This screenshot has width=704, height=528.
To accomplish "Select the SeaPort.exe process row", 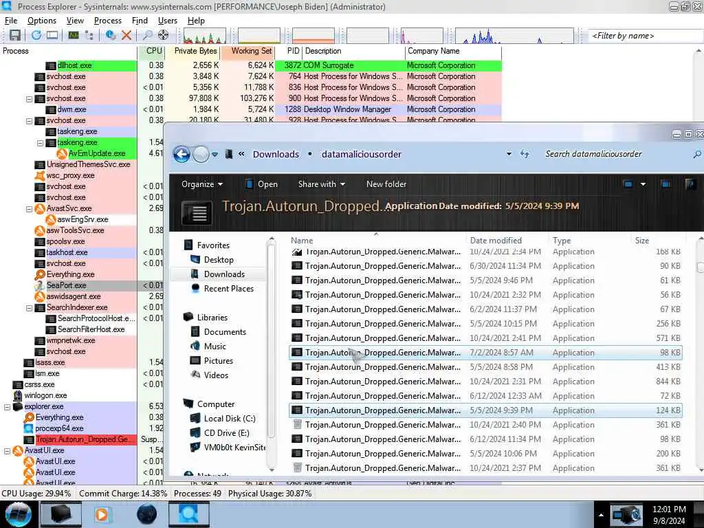I will point(82,285).
